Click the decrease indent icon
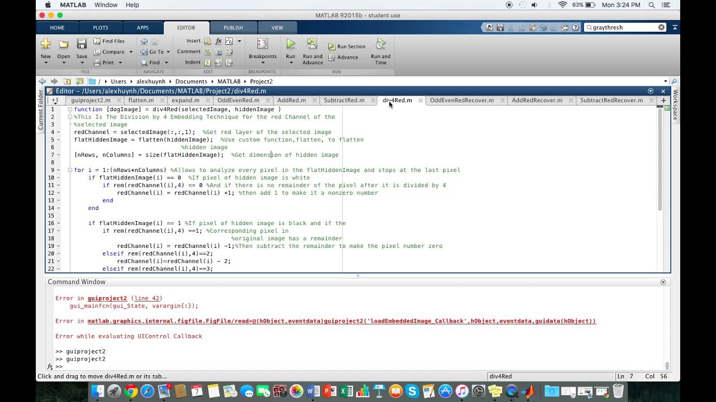 point(229,63)
